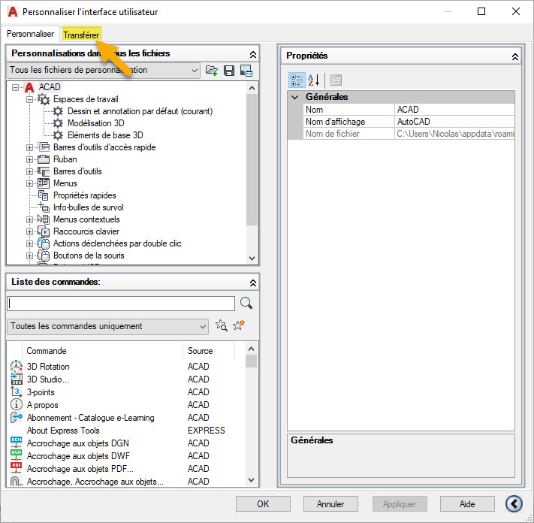Select Info-bulles de survol item
The height and width of the screenshot is (523, 534).
point(88,207)
